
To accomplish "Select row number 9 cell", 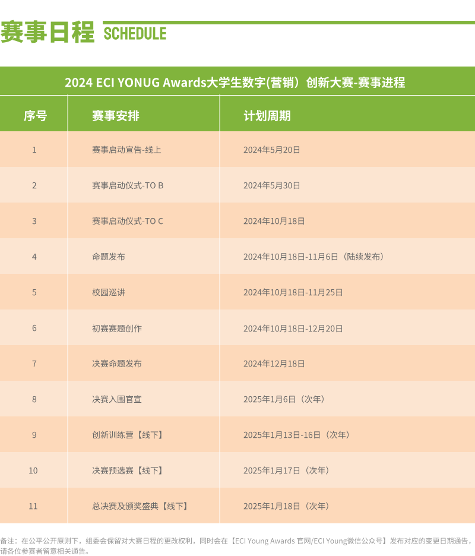I will (34, 435).
